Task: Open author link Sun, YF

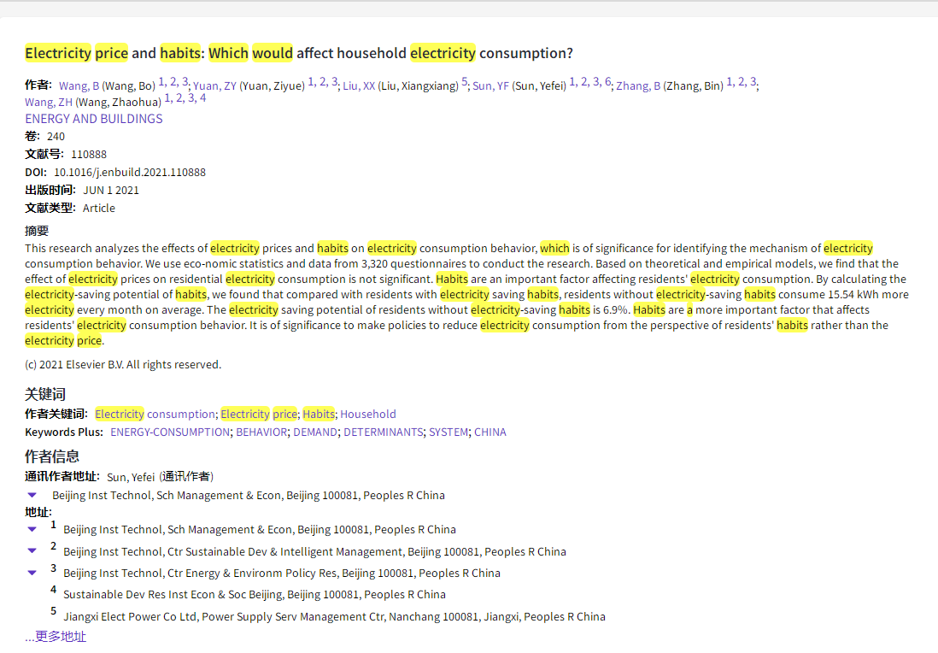Action: [490, 86]
